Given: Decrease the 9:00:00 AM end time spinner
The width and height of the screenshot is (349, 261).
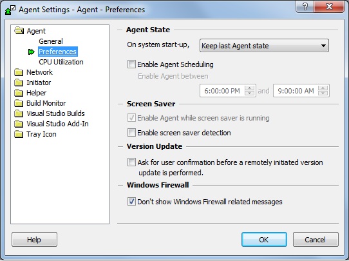Looking at the screenshot, I should click(323, 93).
